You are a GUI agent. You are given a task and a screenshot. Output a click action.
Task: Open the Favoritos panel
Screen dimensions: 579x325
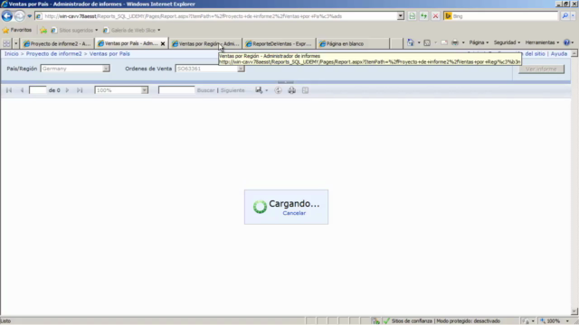(17, 30)
